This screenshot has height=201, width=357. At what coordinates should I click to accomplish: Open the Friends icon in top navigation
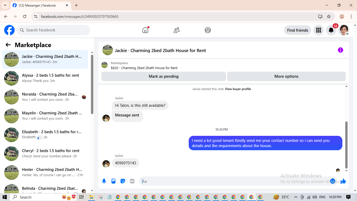coord(177,30)
